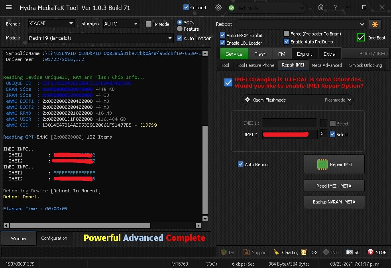391x268 pixels.
Task: Open the hamburger menu icon
Action: coord(9,8)
